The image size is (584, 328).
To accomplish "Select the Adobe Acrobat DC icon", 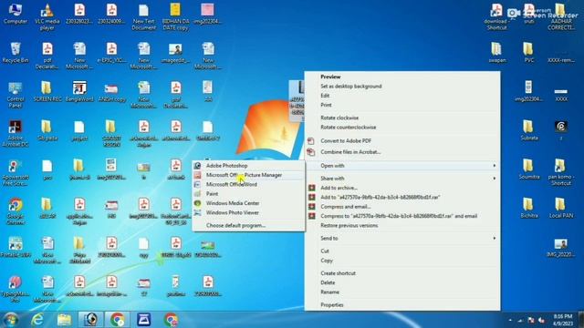I will tap(15, 134).
